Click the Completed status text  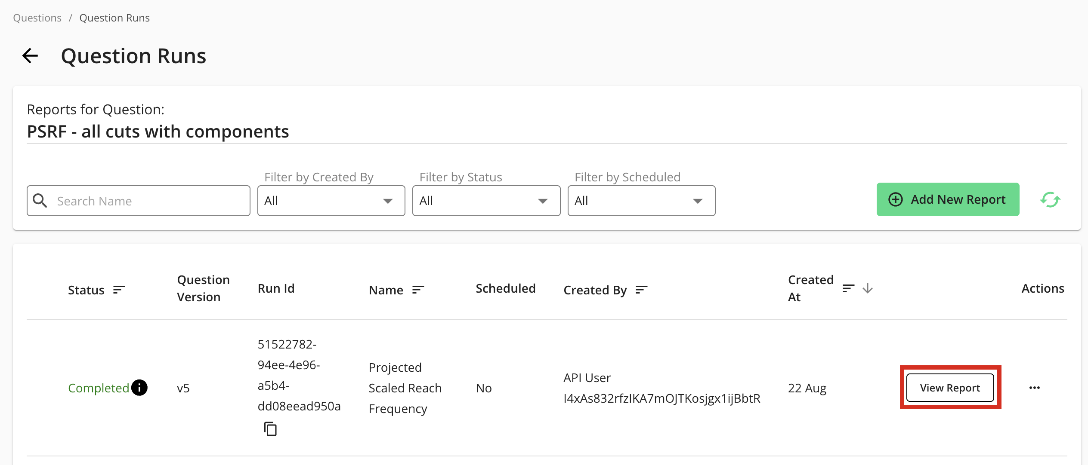tap(99, 388)
